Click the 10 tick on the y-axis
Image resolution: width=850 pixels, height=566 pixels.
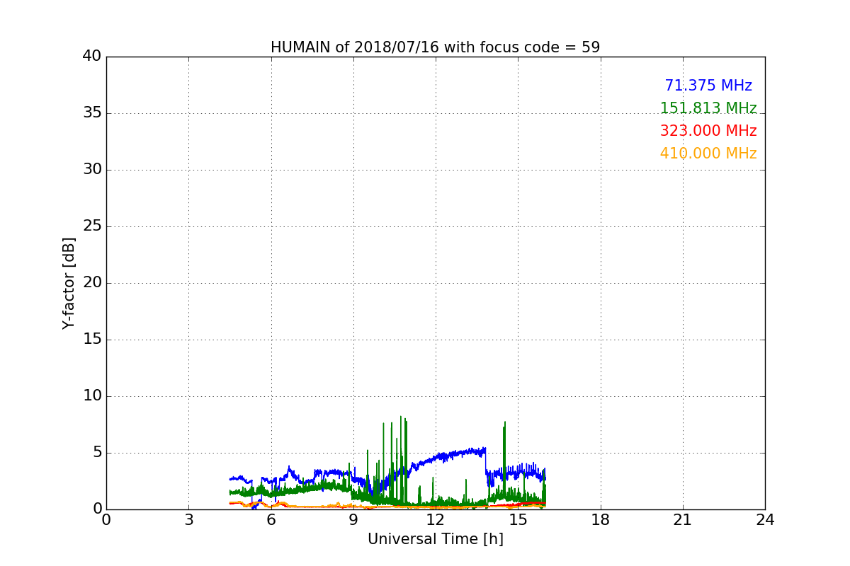[92, 396]
